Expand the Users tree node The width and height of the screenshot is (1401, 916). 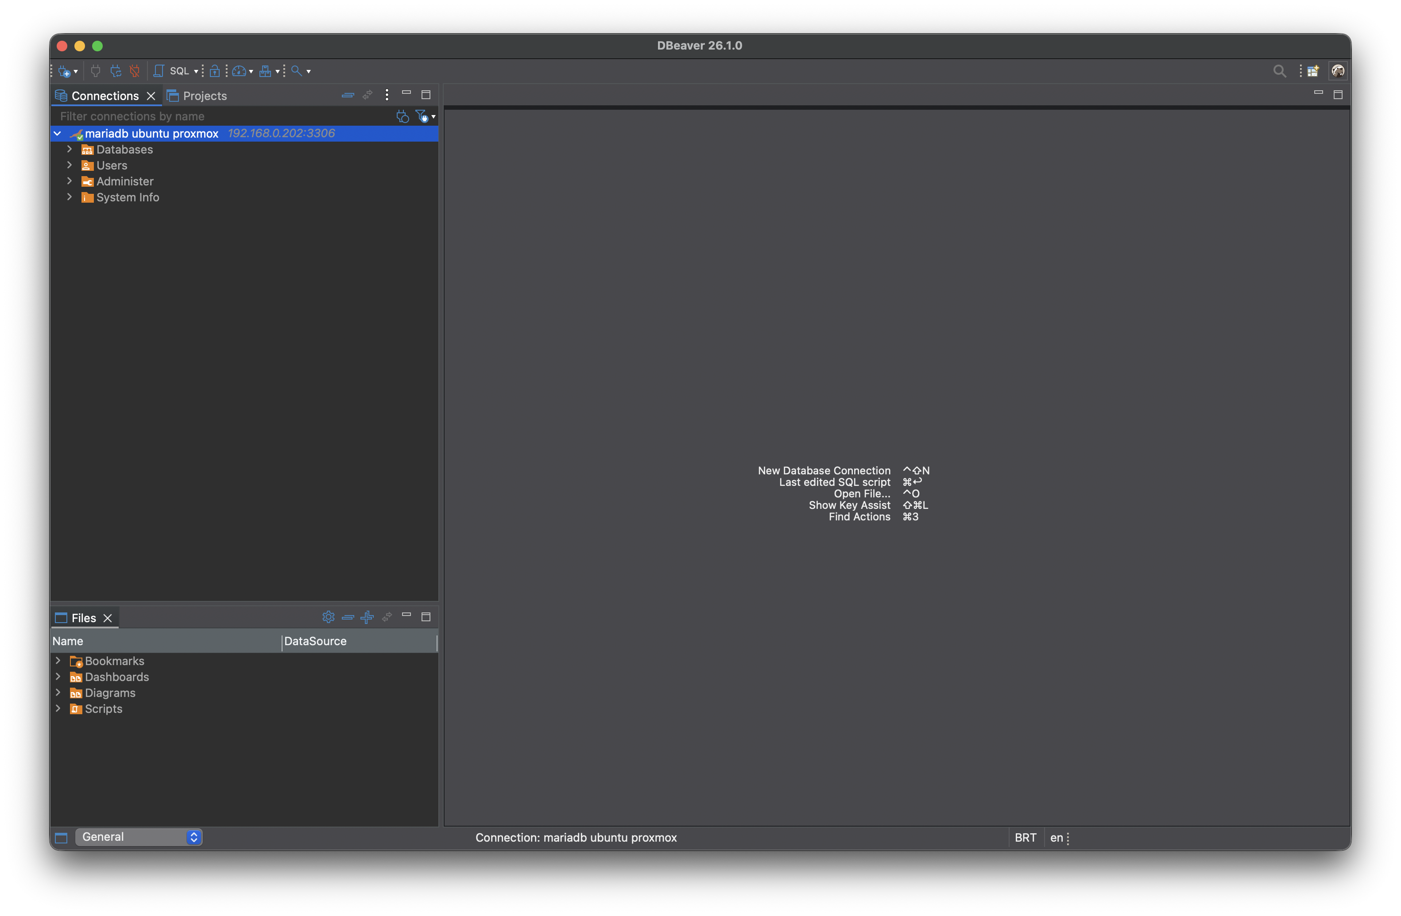[x=70, y=165]
